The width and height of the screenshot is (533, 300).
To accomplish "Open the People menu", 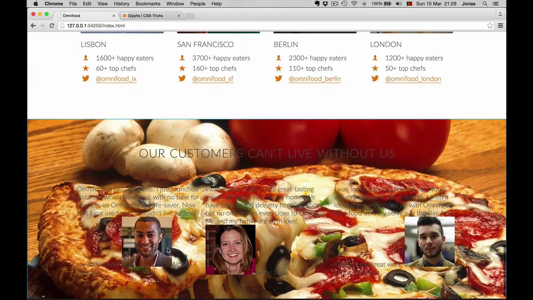I will point(198,4).
